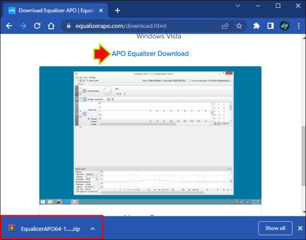Share this page via the share icon

coord(225,26)
